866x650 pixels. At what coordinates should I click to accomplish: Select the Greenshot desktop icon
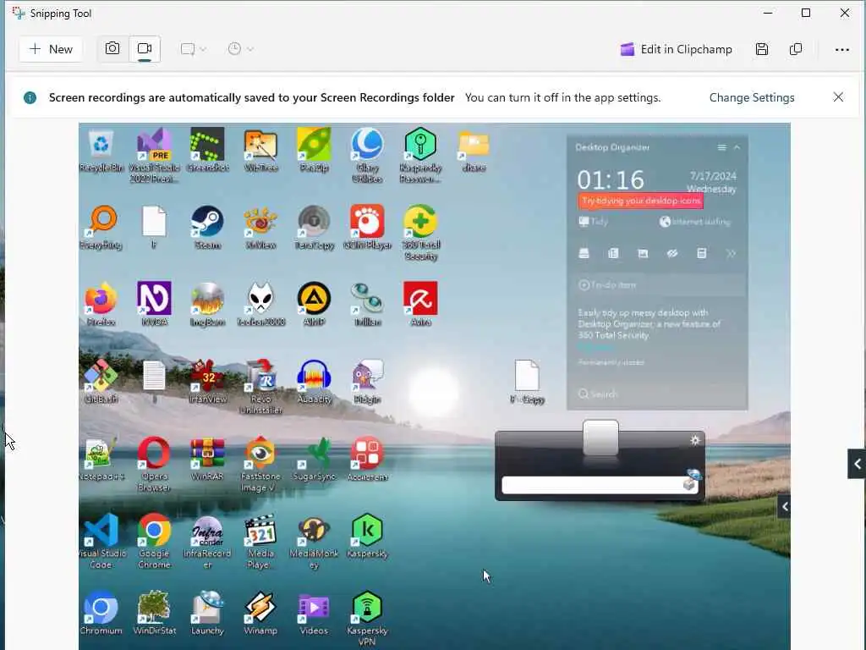tap(207, 151)
